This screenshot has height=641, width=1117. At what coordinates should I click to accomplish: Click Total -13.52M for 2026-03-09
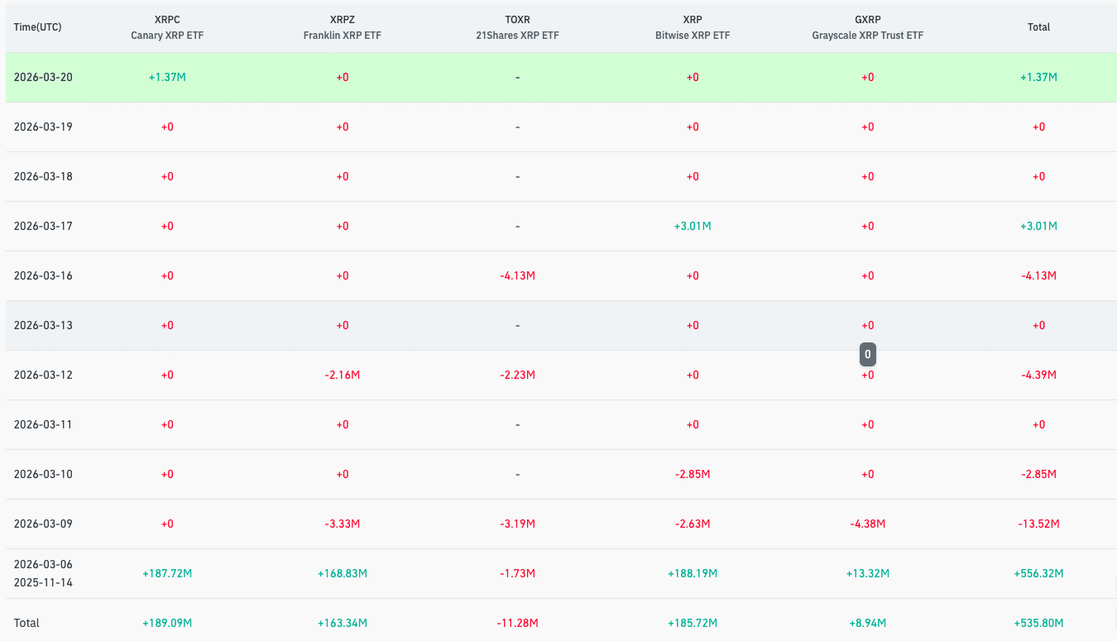[1038, 524]
